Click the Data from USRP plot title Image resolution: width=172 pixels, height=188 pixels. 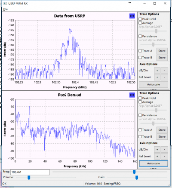coord(70,16)
